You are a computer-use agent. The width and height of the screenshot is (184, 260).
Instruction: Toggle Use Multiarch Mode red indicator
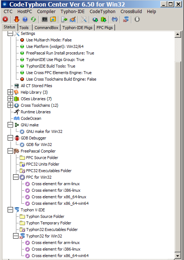22,40
